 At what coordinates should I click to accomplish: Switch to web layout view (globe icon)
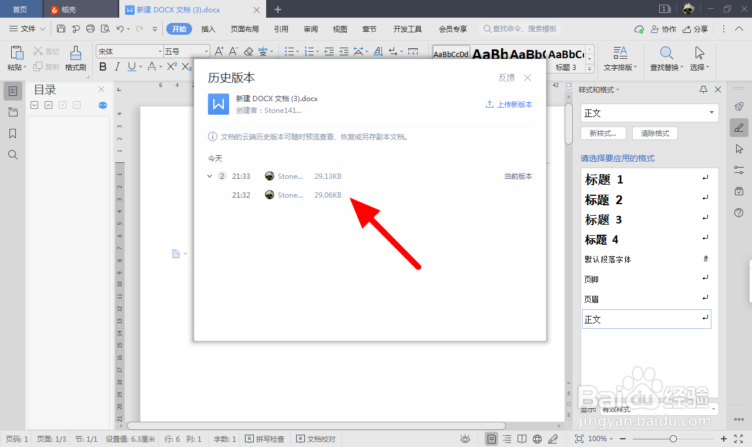click(537, 439)
